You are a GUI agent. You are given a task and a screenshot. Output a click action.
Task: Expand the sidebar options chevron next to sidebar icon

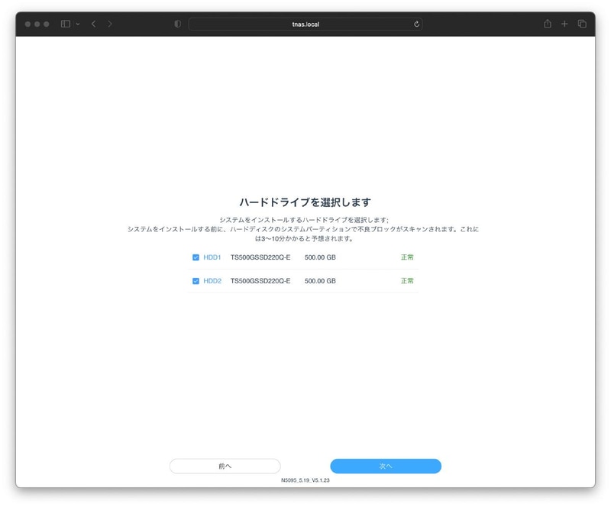point(77,24)
